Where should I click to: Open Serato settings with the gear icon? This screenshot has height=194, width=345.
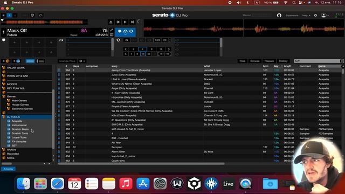(x=315, y=16)
